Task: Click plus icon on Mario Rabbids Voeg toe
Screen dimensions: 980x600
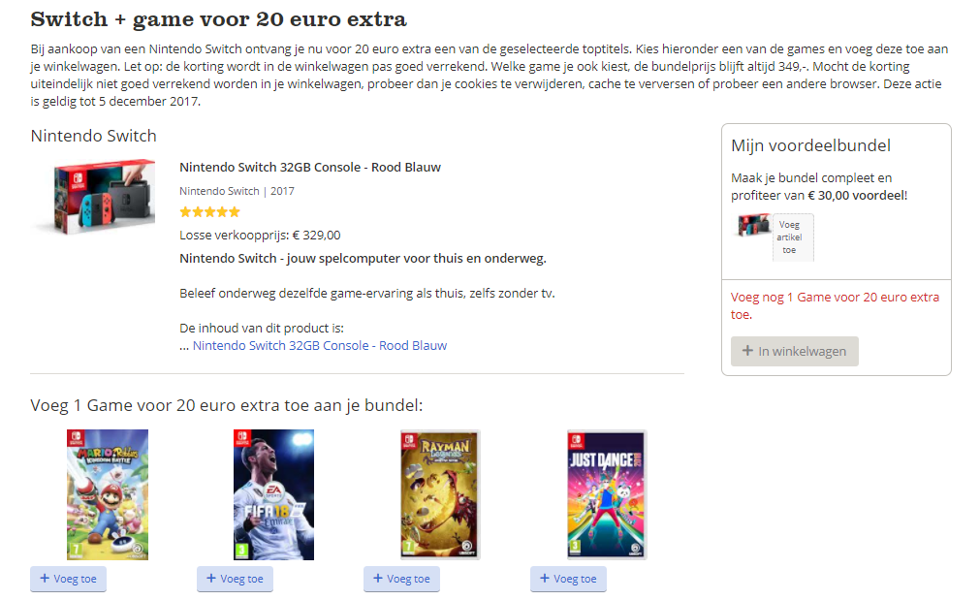Action: coord(45,578)
